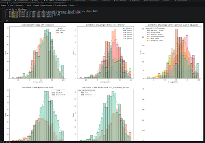
Task: Click the group B legend swatch
Action: (x=124, y=30)
